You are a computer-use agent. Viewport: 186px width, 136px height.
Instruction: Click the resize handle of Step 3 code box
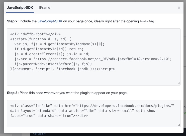(179, 125)
